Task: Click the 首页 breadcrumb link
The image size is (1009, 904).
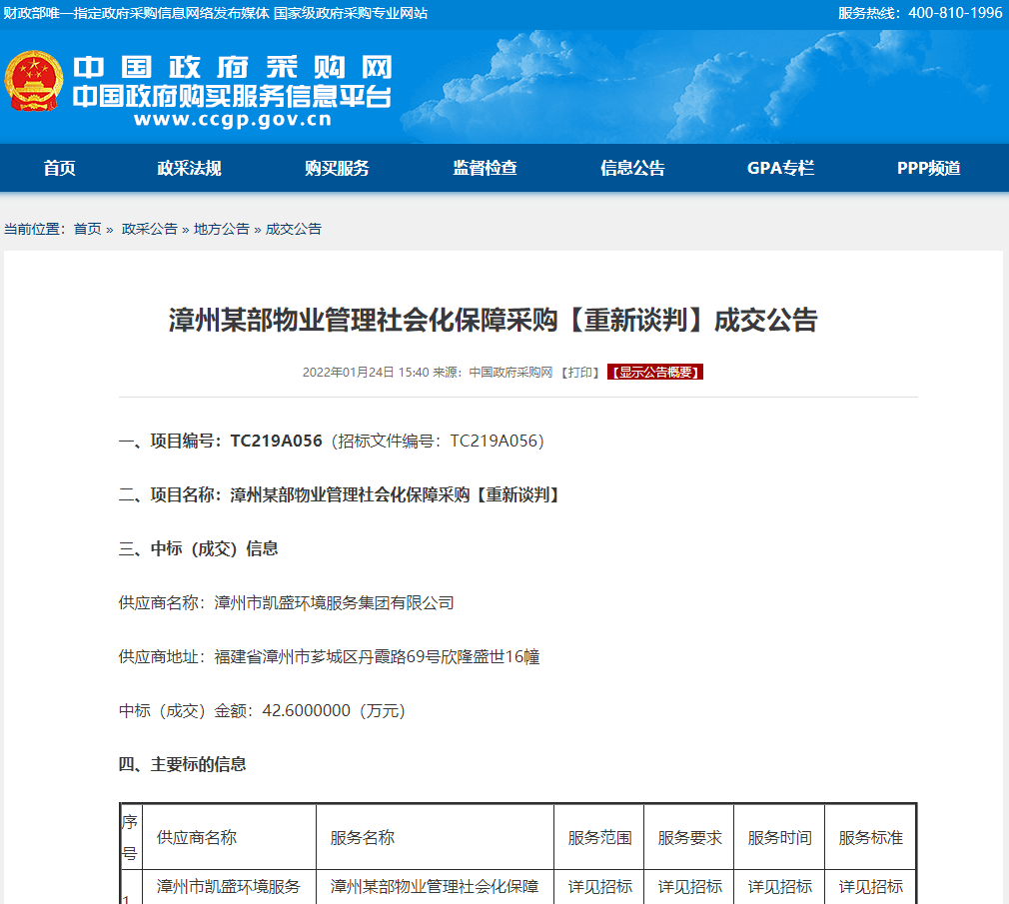Action: (x=88, y=229)
